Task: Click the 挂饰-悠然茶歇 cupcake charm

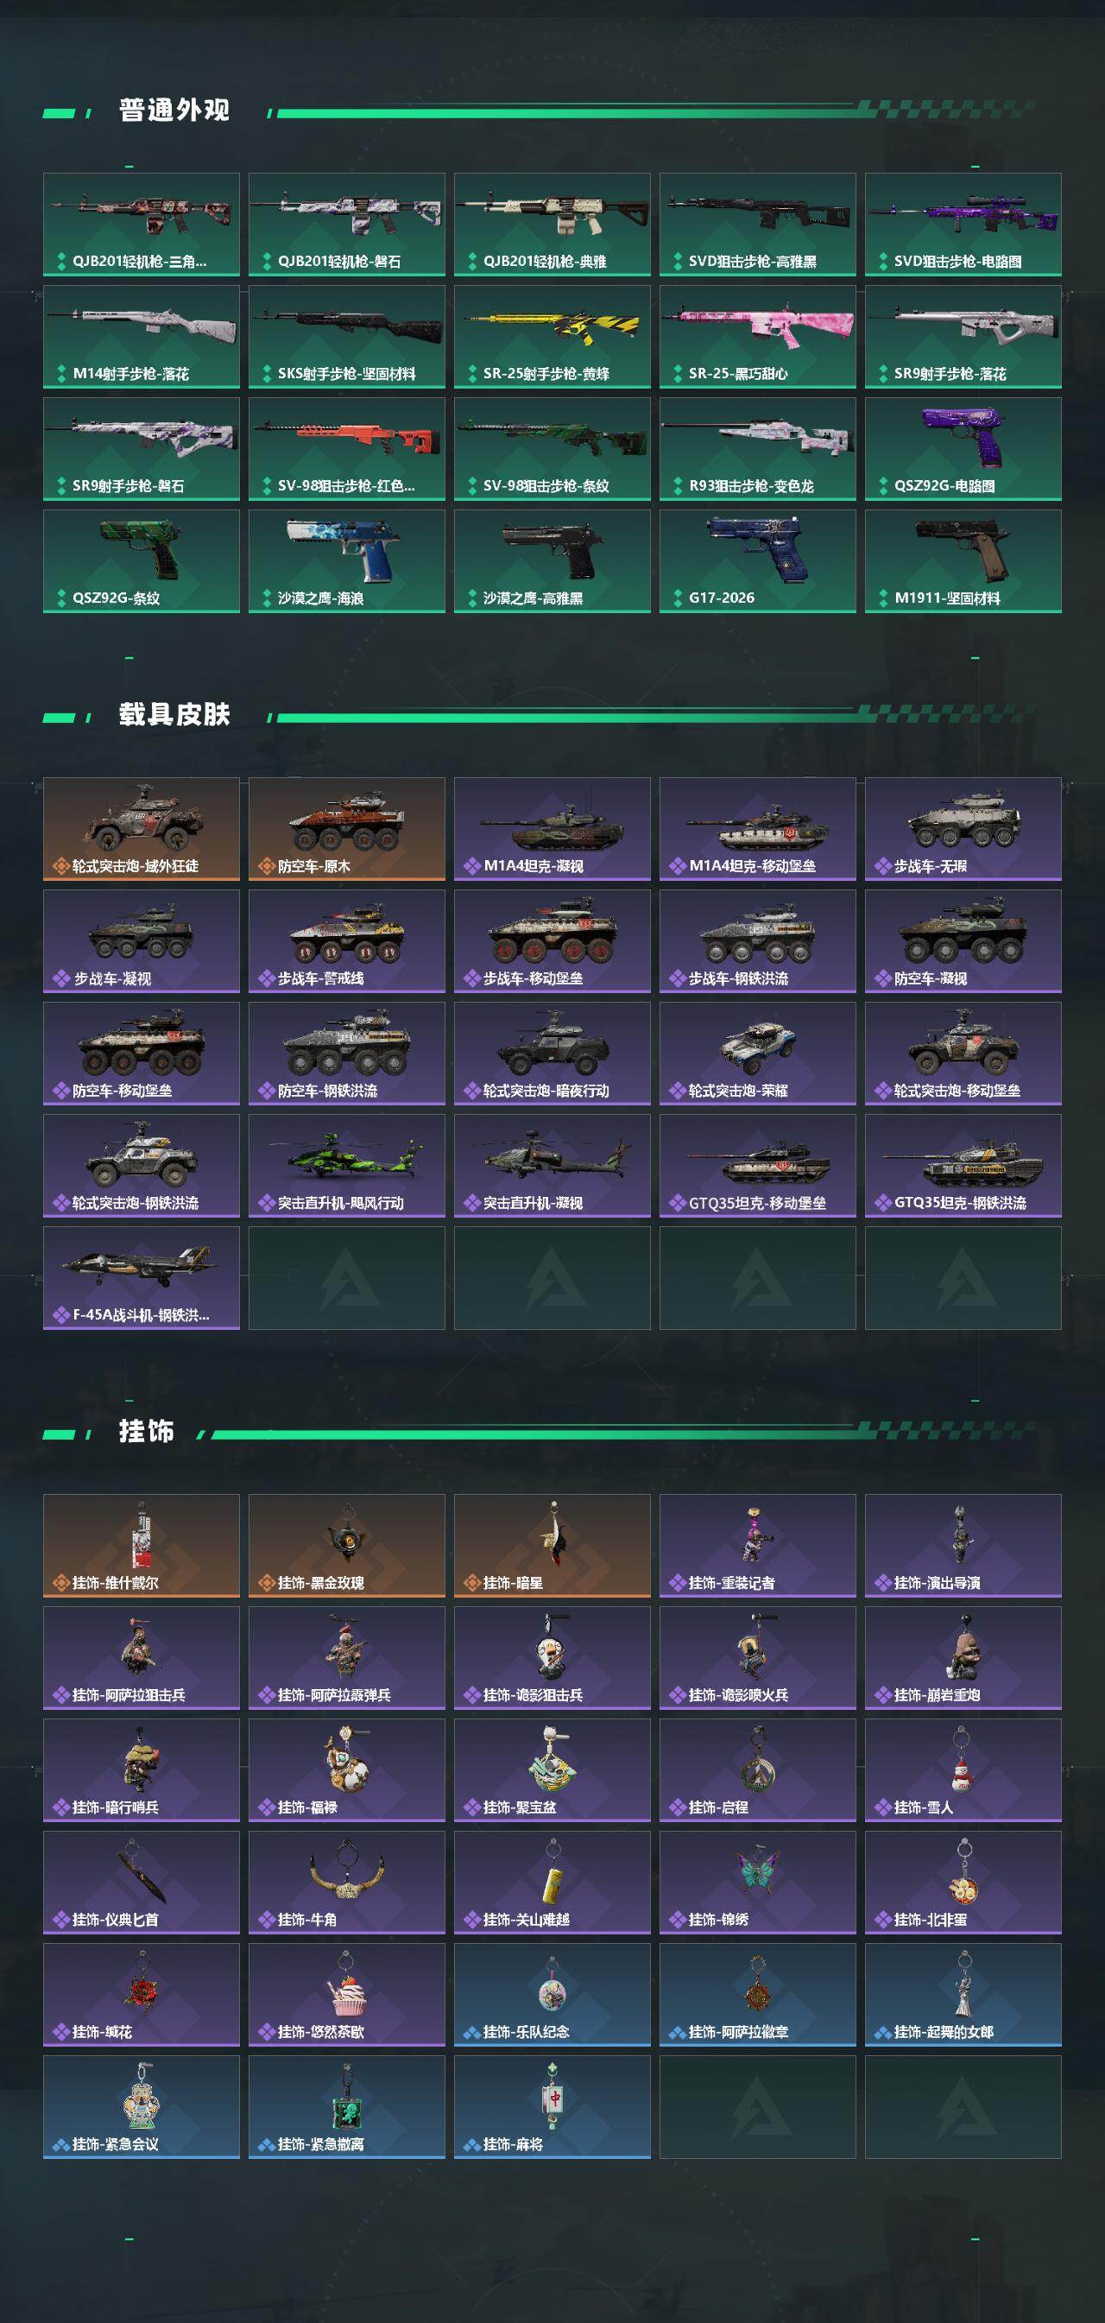Action: [x=346, y=1995]
